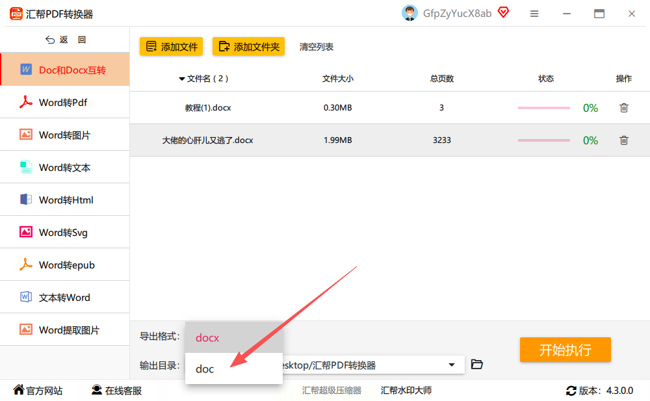
Task: Click the Word转图片 sidebar icon
Action: (26, 135)
